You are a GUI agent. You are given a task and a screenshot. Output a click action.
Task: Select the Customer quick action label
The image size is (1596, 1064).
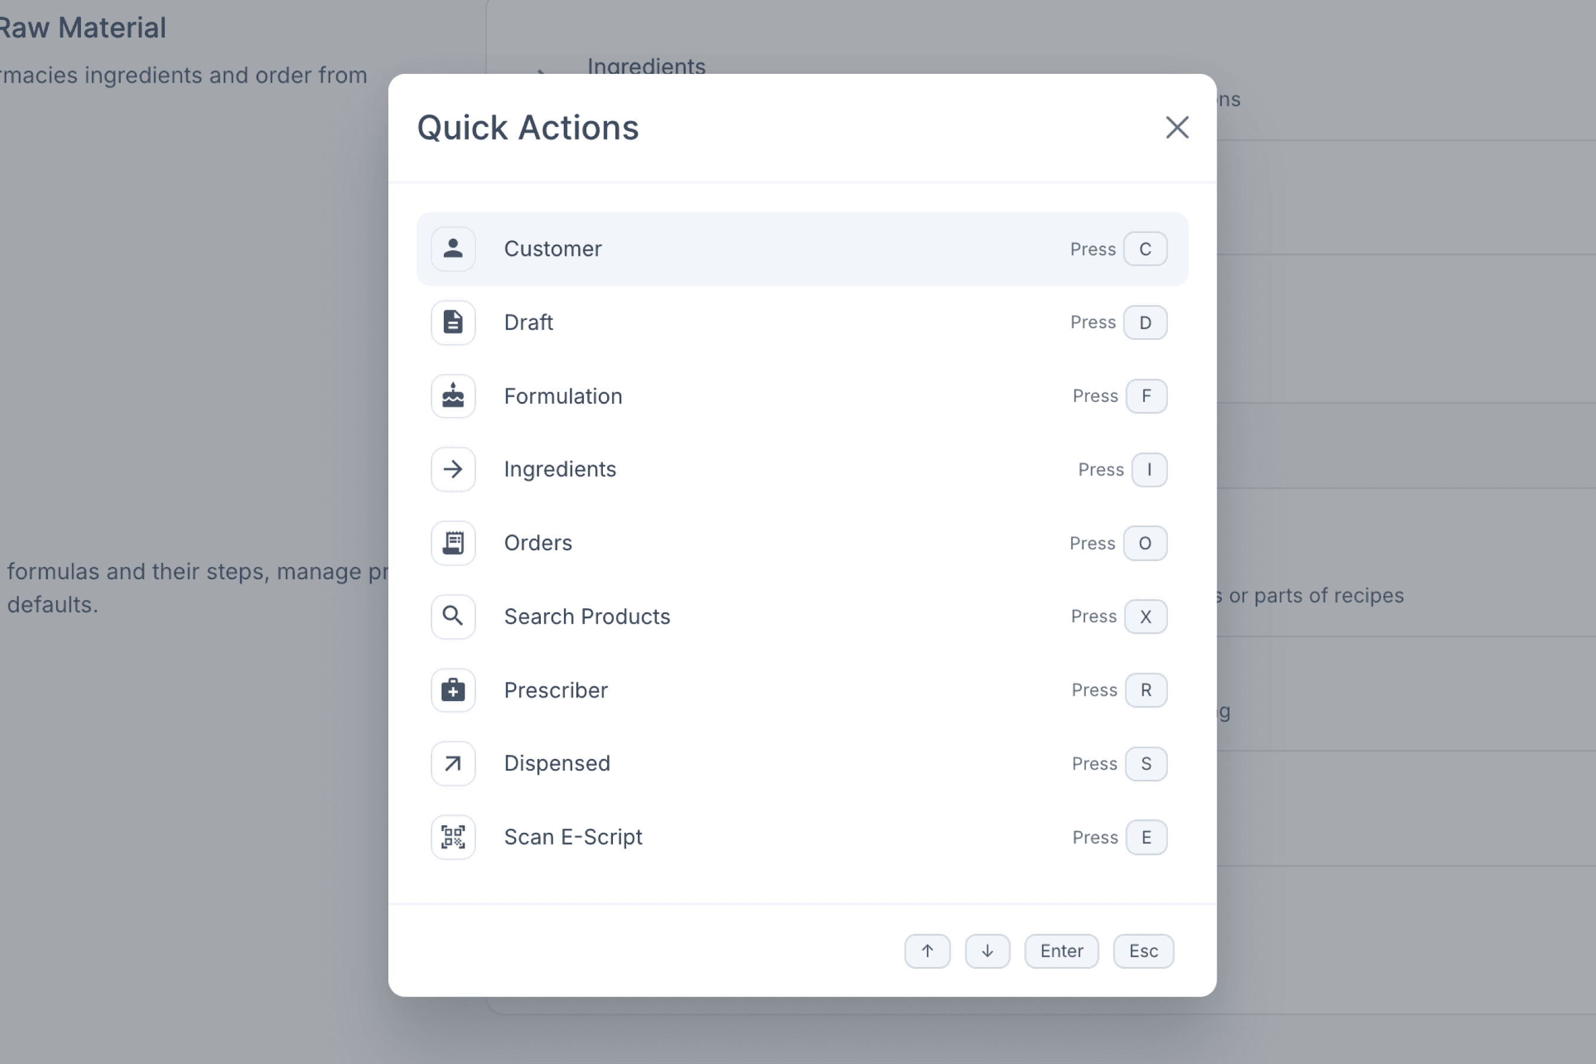point(553,249)
